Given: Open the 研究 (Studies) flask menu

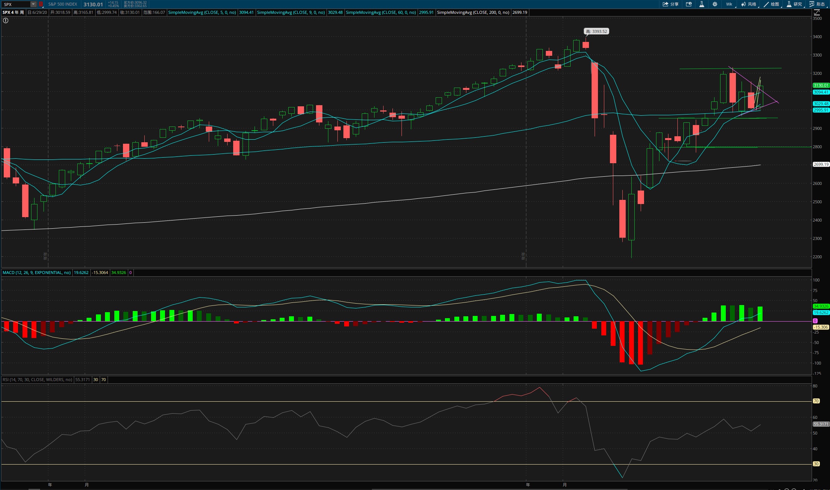Looking at the screenshot, I should coord(795,4).
